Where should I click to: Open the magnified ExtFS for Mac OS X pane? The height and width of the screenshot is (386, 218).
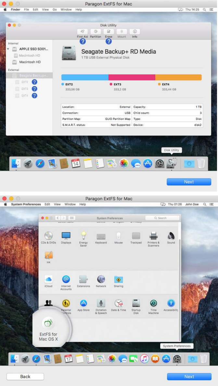click(48, 323)
